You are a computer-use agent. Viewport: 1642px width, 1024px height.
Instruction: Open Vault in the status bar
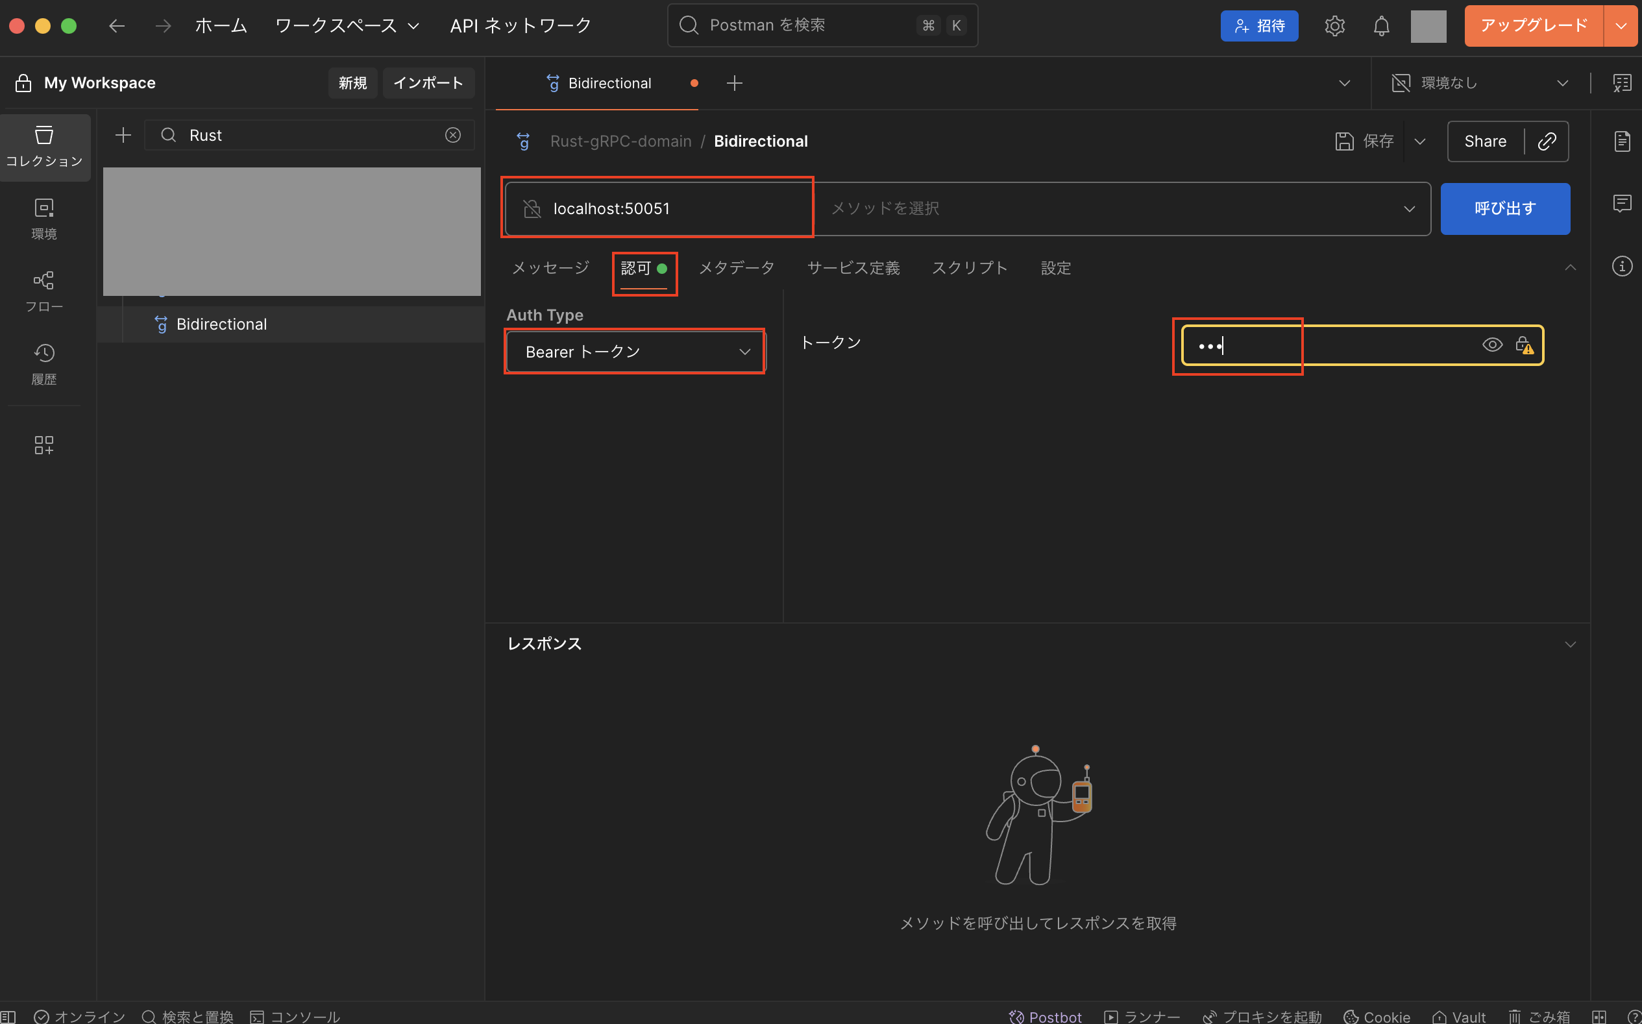(x=1458, y=1017)
